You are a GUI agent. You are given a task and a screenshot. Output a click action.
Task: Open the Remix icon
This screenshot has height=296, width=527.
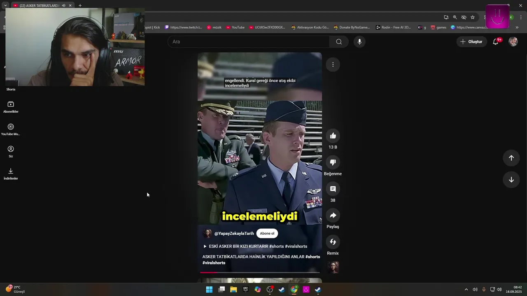click(x=333, y=242)
